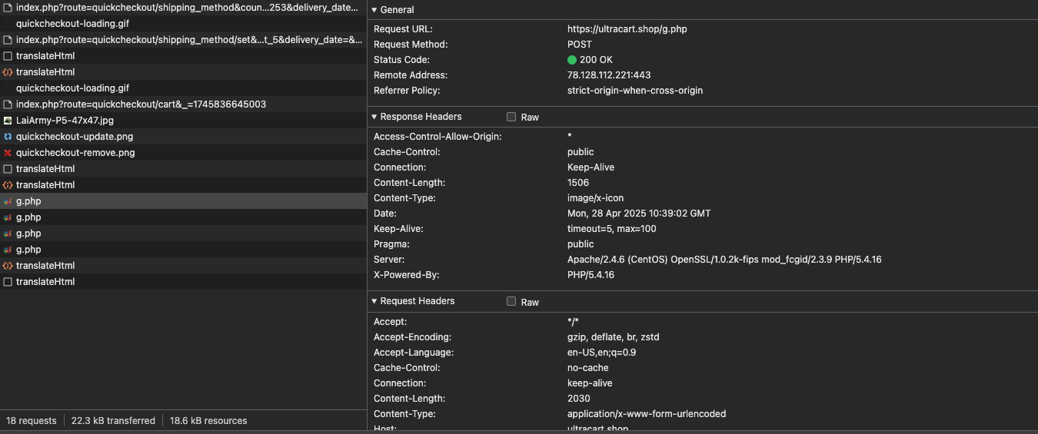Click the blue refresh icon of quickcheckout-update.png
The width and height of the screenshot is (1038, 434).
(8, 137)
